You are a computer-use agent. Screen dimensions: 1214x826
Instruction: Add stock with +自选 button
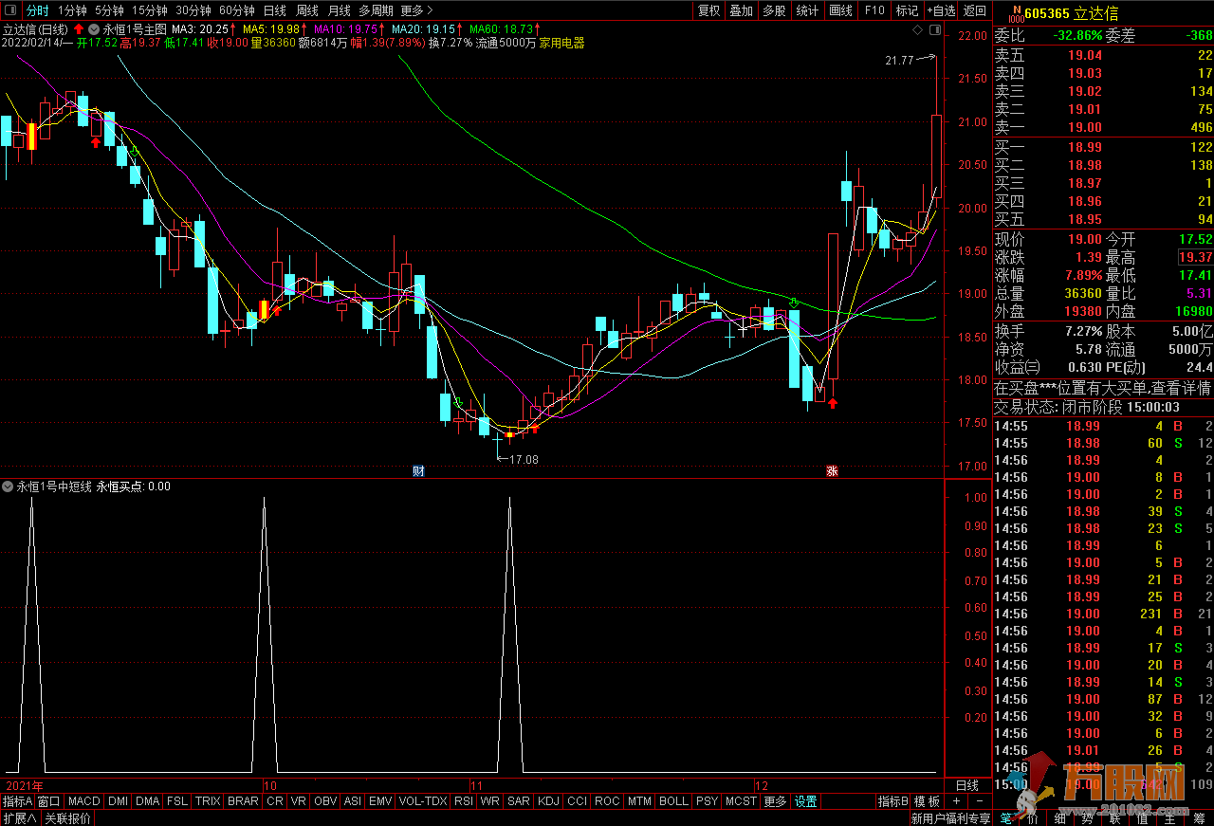click(x=940, y=10)
